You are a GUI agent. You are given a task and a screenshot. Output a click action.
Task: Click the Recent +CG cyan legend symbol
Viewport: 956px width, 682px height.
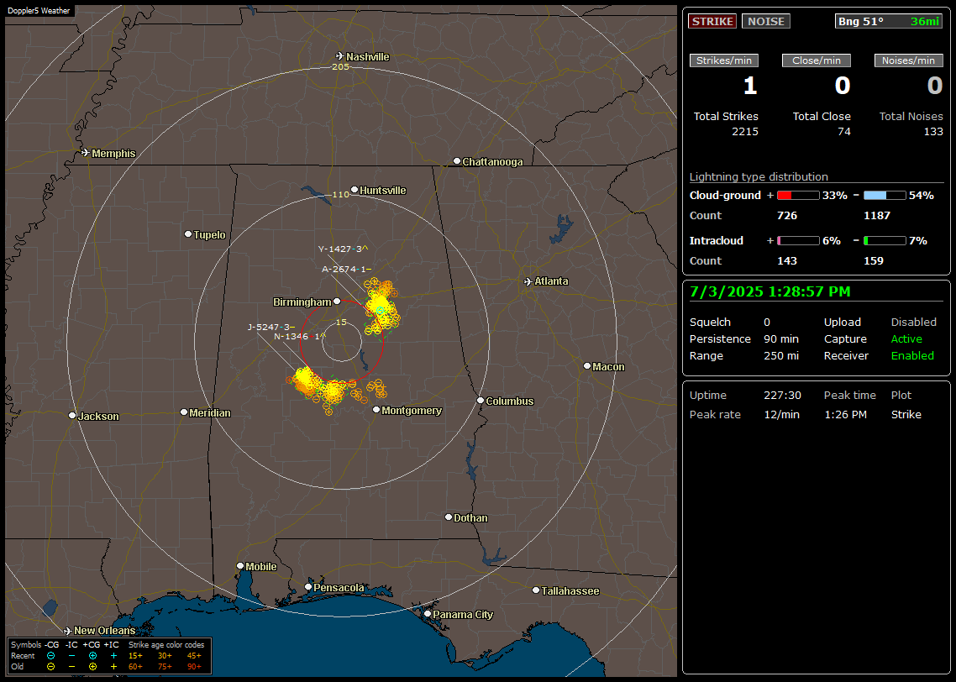click(92, 656)
